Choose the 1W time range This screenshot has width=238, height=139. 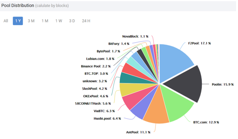coord(59,21)
